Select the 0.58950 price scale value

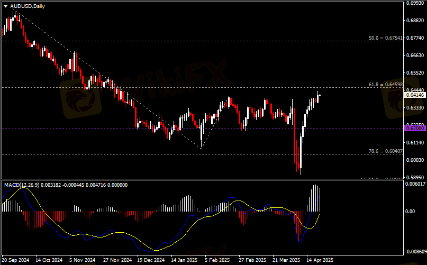(x=415, y=177)
